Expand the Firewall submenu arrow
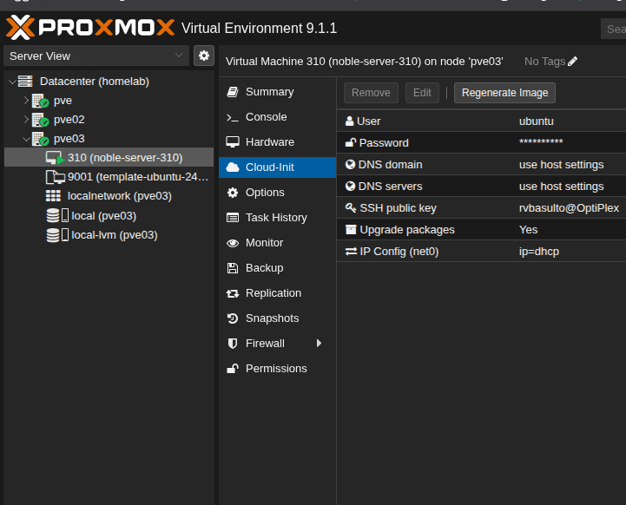The width and height of the screenshot is (626, 505). coord(319,344)
